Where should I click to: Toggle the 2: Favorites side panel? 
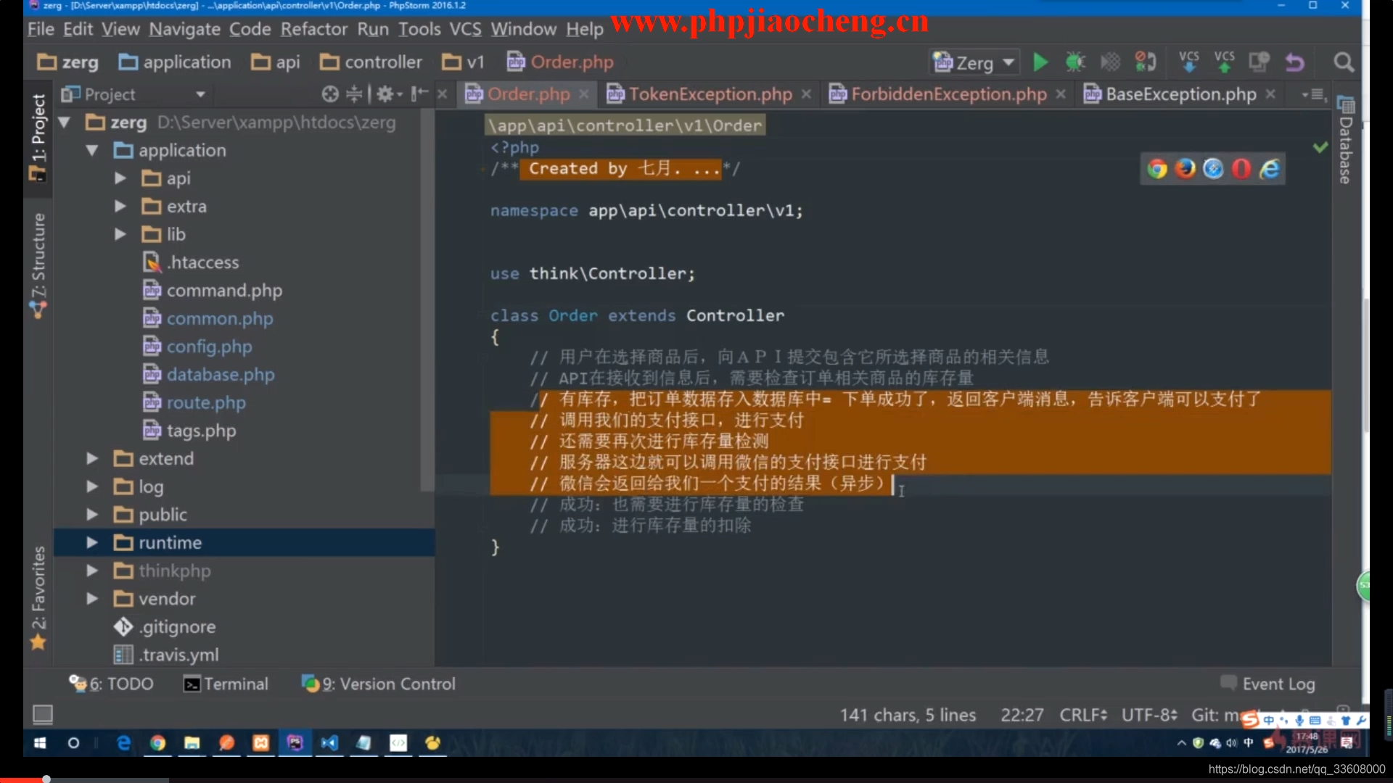(38, 598)
